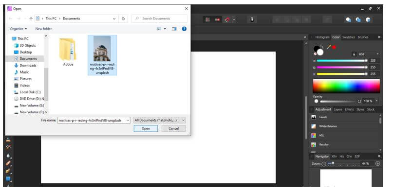Screen dimensions: 393x195
Task: Open the Organize menu
Action: click(19, 29)
